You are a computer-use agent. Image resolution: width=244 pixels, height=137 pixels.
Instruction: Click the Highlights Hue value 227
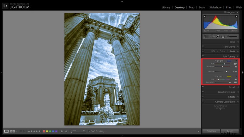click(235, 64)
